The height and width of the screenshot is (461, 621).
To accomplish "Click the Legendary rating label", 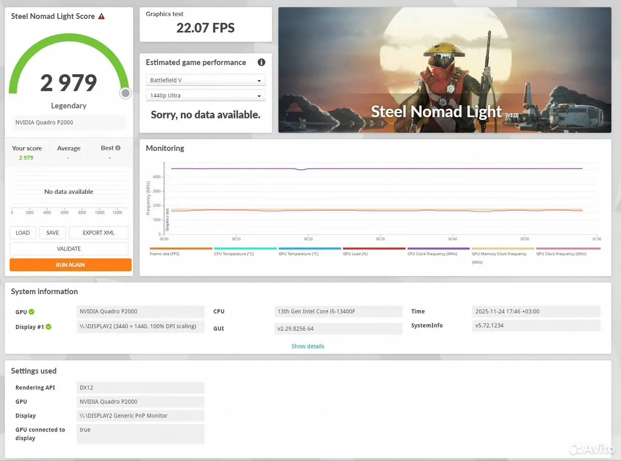I will 69,106.
